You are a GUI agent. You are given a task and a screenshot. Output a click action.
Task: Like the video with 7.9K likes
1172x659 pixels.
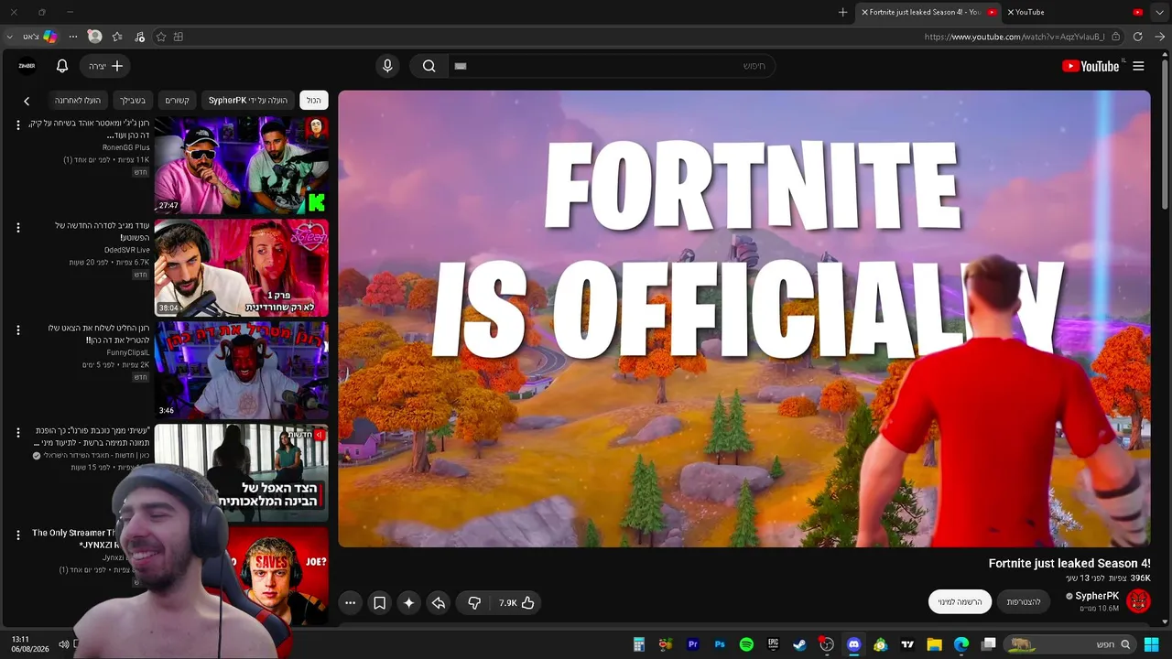point(517,602)
